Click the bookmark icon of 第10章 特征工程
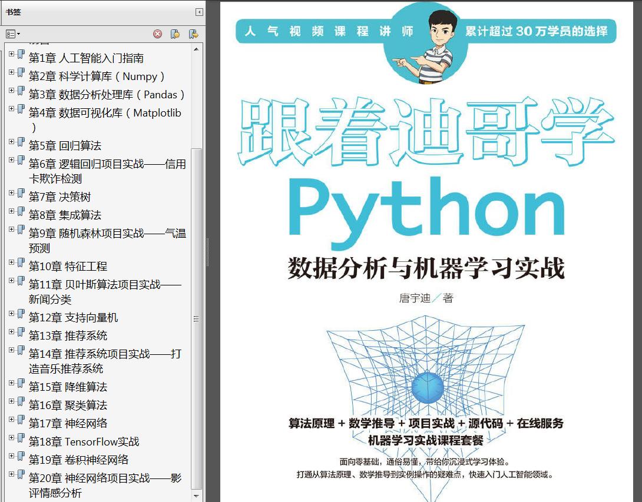This screenshot has width=642, height=502. click(21, 263)
